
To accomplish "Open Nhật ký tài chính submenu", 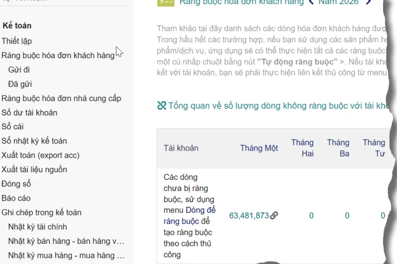I will coord(37,227).
